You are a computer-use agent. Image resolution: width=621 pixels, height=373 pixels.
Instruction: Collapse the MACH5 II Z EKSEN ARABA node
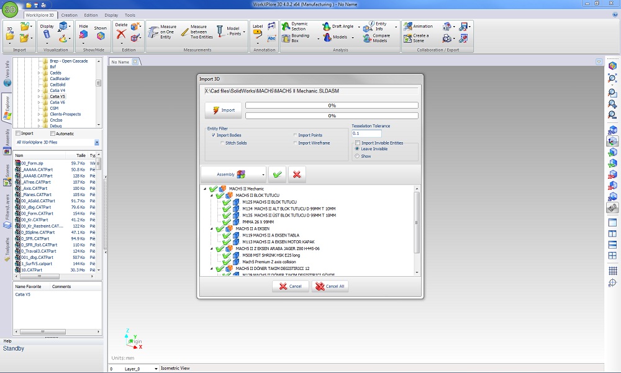[x=212, y=249]
